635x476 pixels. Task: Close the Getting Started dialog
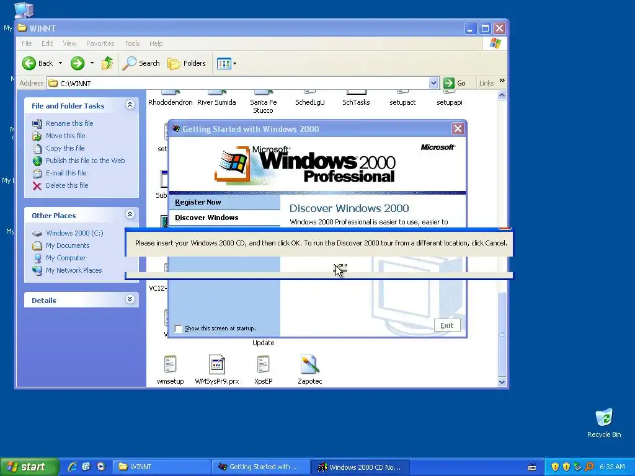click(458, 129)
